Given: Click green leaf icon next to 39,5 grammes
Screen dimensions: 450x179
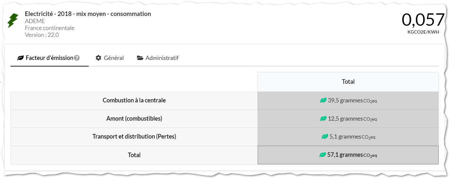Looking at the screenshot, I should coord(323,100).
